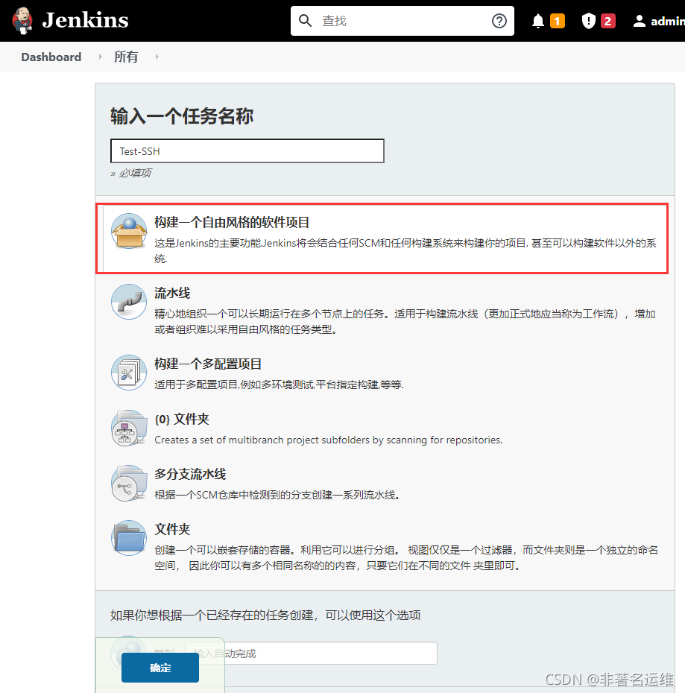Choose the 流水线 project type title
This screenshot has width=685, height=693.
[x=172, y=293]
